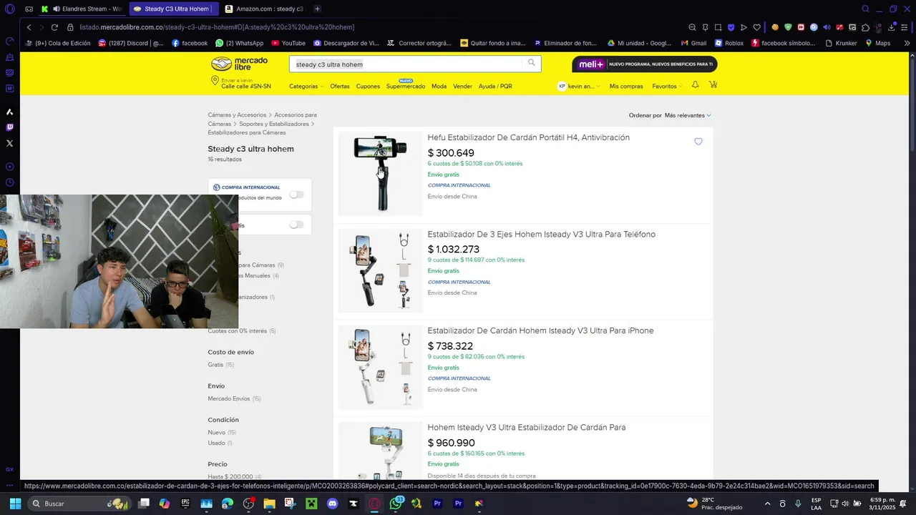Open kevin an... account dropdown

coord(578,86)
